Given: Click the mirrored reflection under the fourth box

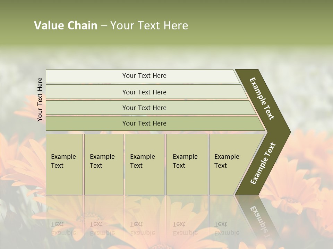Looking at the screenshot, I should pos(185,229).
